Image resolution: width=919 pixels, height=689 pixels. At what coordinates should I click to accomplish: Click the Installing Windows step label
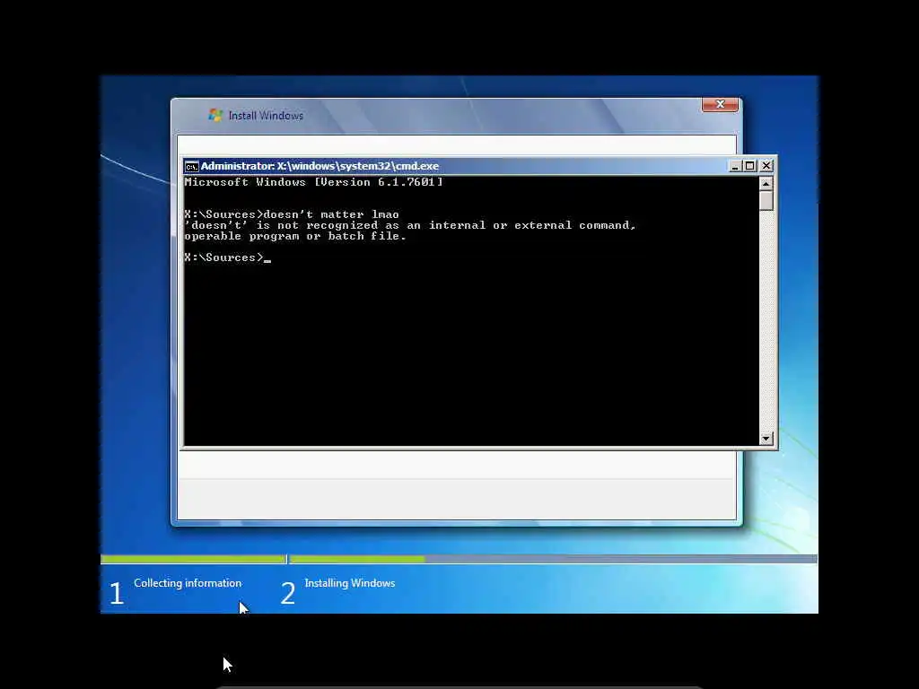click(x=350, y=583)
